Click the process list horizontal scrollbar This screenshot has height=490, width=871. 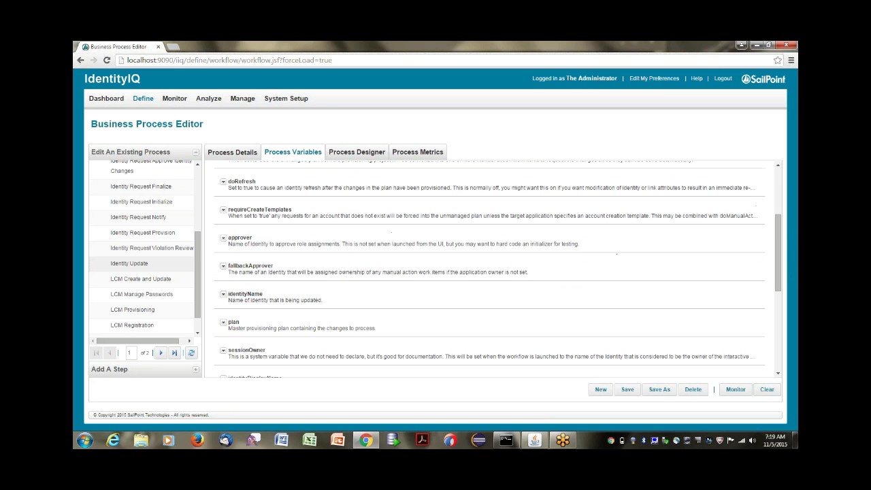pyautogui.click(x=137, y=340)
